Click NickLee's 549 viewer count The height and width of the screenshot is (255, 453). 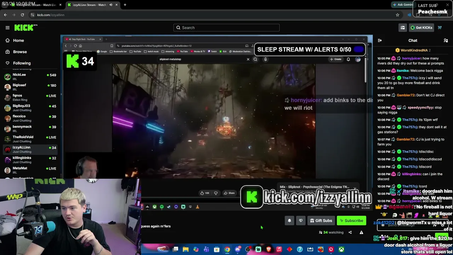(x=52, y=75)
